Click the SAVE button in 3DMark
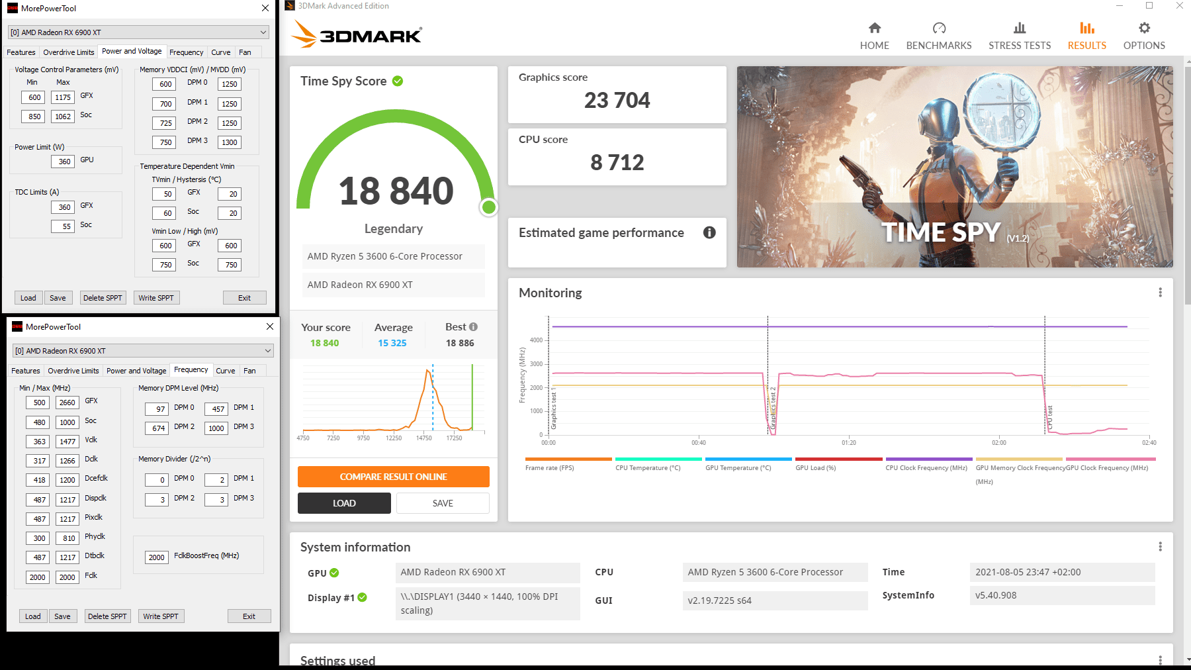This screenshot has height=670, width=1191. pyautogui.click(x=443, y=503)
